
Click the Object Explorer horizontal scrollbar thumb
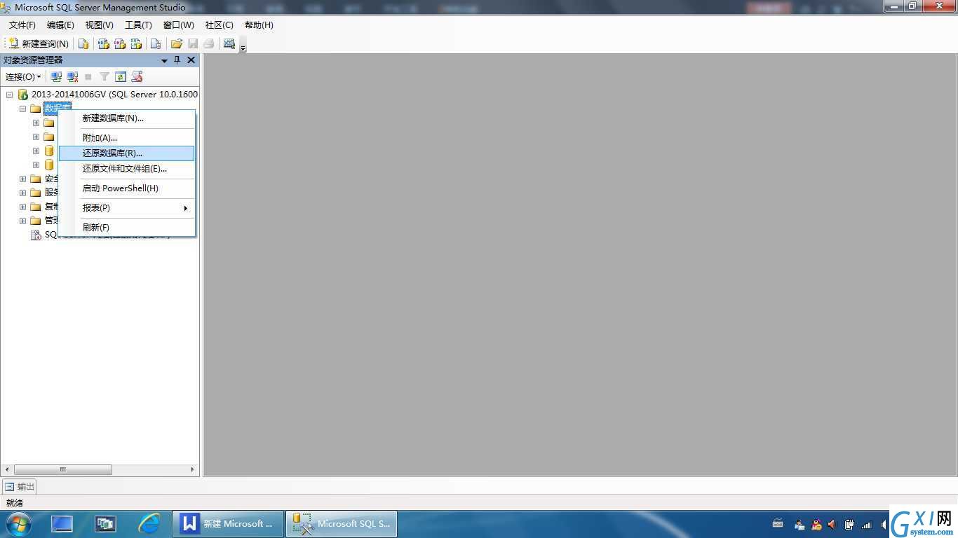pos(62,469)
